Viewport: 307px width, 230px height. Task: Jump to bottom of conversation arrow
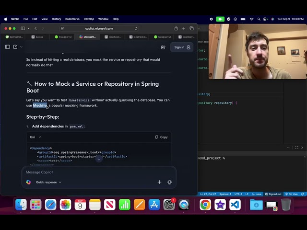pos(99,159)
